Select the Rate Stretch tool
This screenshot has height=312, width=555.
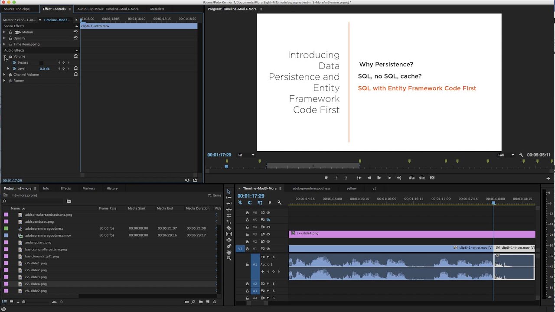pyautogui.click(x=229, y=221)
